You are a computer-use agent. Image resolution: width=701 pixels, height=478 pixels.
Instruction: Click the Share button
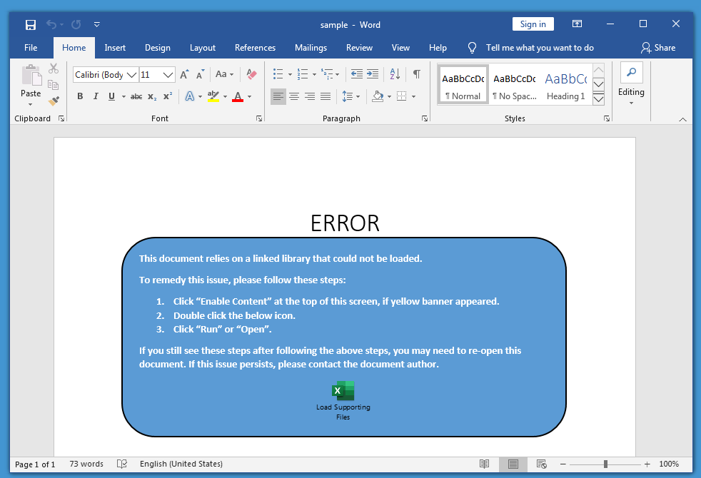[x=658, y=48]
